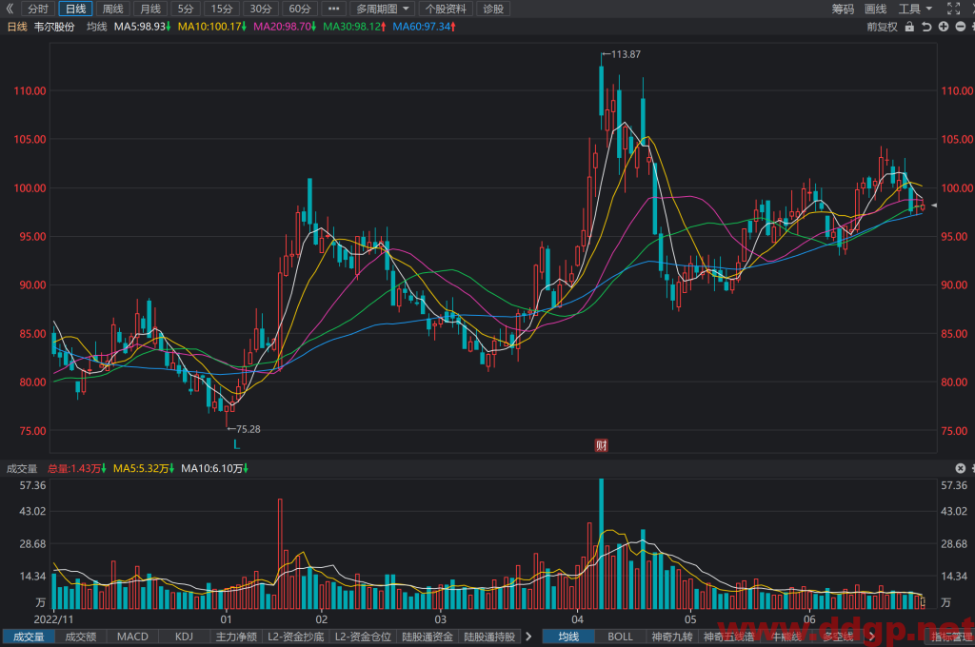Click the MA30:98.12 legend value
975x647 pixels.
pyautogui.click(x=354, y=27)
